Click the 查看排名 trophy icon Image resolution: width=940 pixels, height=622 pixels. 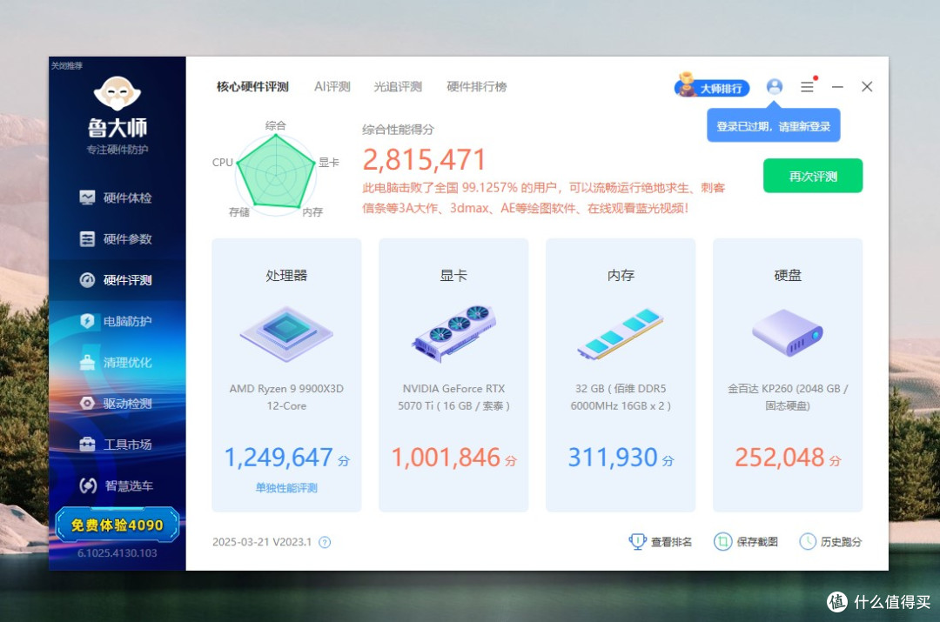pos(637,541)
